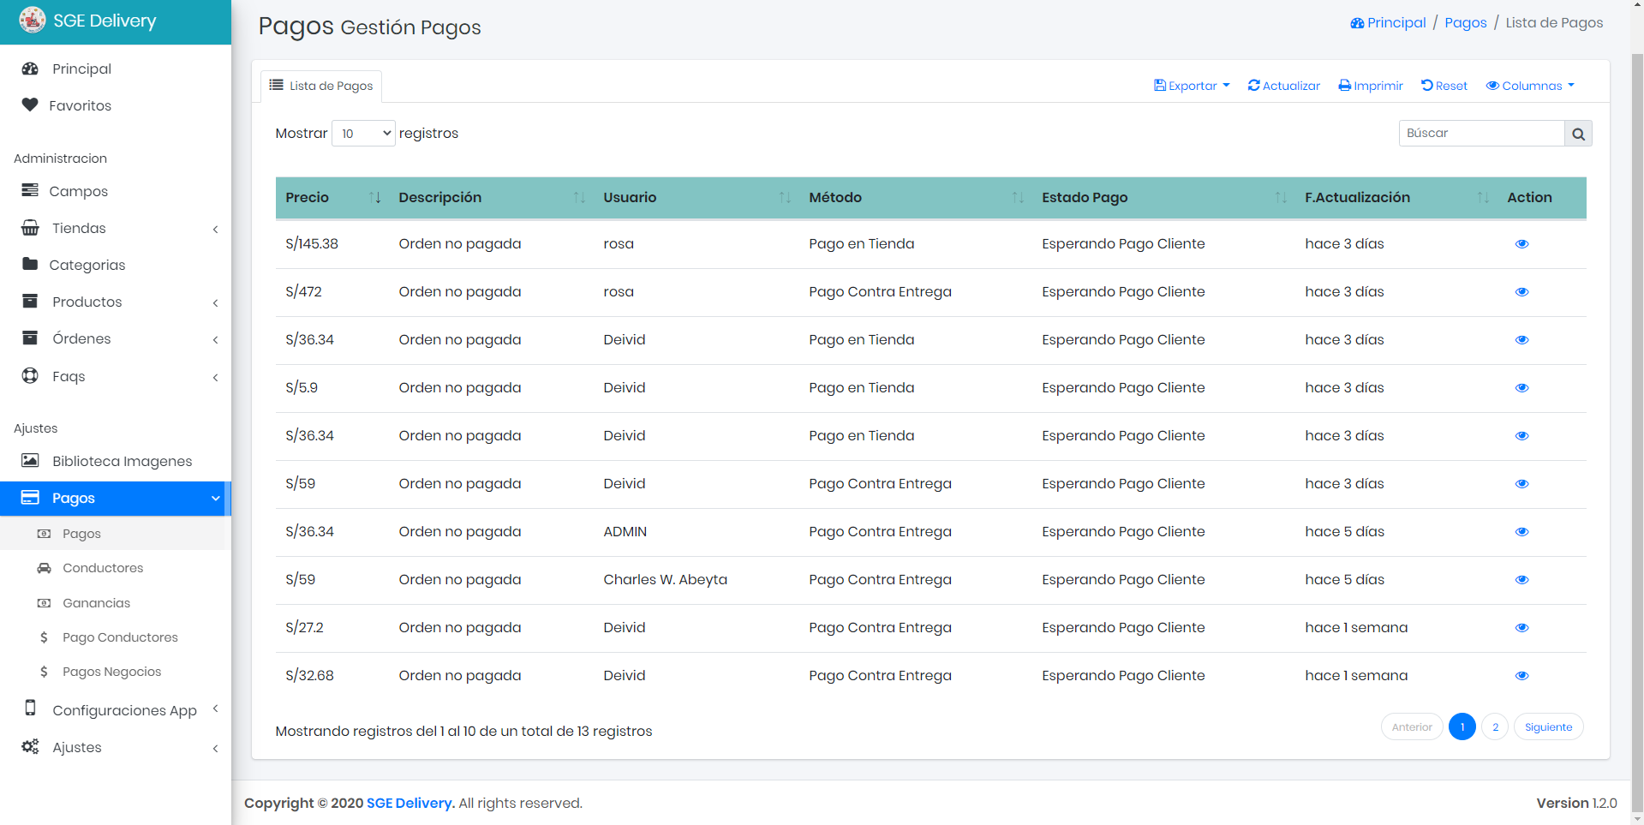This screenshot has height=825, width=1644.
Task: Show details of the S/32.68 payment
Action: pyautogui.click(x=1521, y=676)
